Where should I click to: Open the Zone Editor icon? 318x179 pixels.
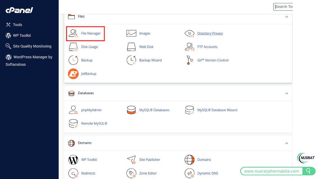tap(131, 173)
